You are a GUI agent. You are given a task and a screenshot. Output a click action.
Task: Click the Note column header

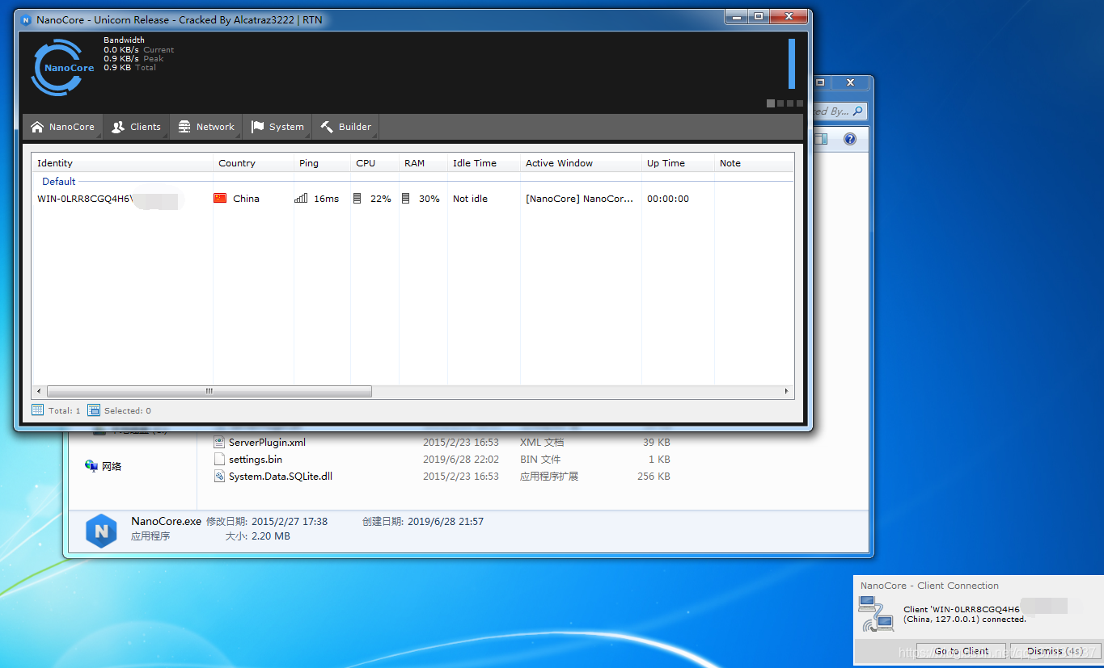[754, 163]
